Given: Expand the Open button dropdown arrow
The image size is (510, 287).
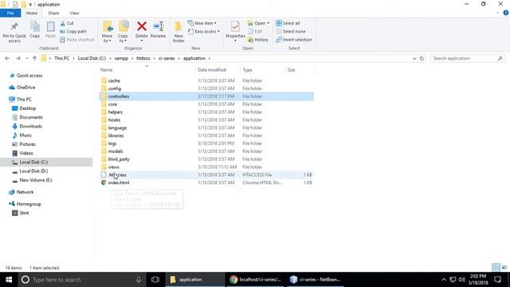Looking at the screenshot, I should coord(268,23).
